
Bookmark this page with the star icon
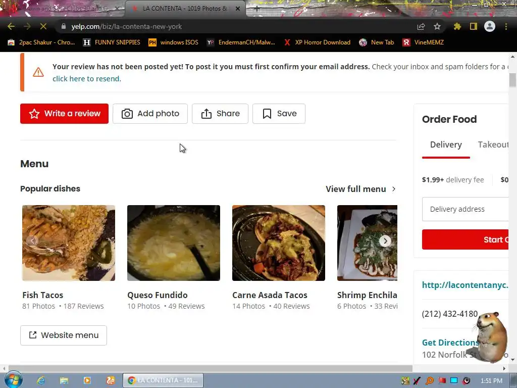437,26
